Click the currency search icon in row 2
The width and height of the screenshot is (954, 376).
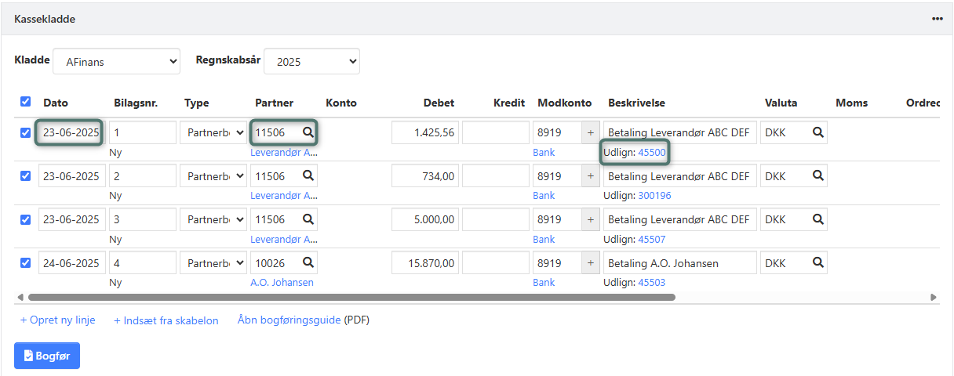(x=817, y=176)
